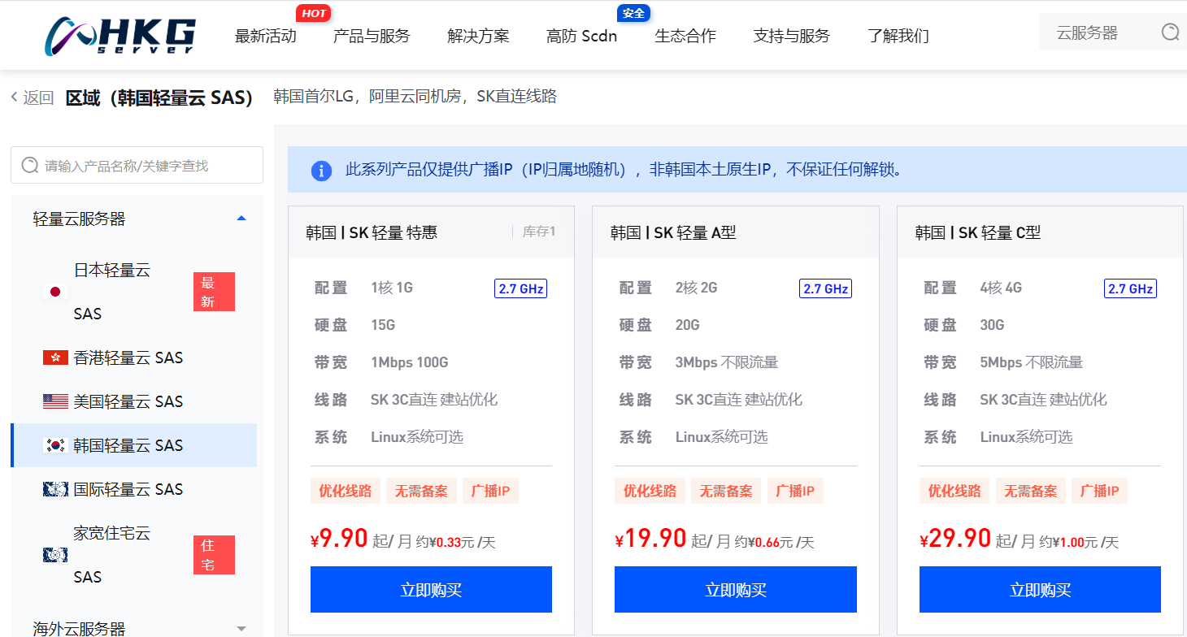
Task: Select 香港轻量云 SAS in the sidebar
Action: pos(134,357)
